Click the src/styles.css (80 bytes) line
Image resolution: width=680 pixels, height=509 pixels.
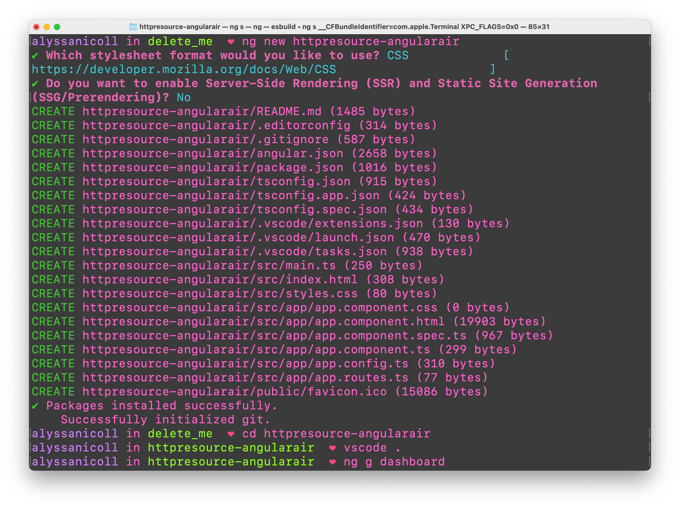(x=234, y=293)
